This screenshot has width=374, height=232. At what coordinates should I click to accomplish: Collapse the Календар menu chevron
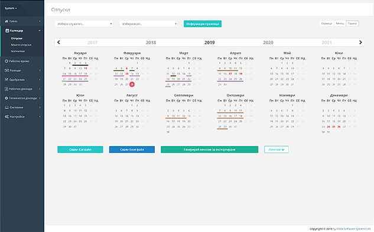(x=40, y=31)
